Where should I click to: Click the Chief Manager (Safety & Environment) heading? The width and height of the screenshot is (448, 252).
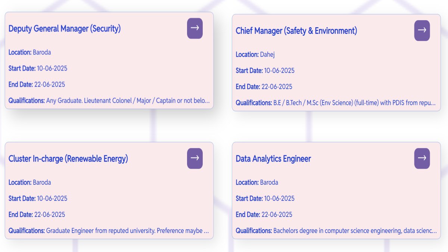pos(296,31)
